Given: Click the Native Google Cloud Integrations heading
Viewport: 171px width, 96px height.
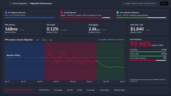Looking at the screenshot, I should pyautogui.click(x=19, y=90).
